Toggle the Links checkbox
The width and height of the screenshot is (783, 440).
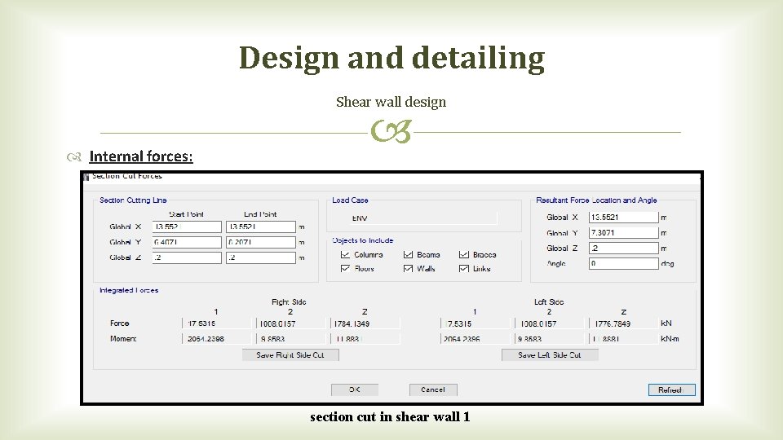coord(464,268)
